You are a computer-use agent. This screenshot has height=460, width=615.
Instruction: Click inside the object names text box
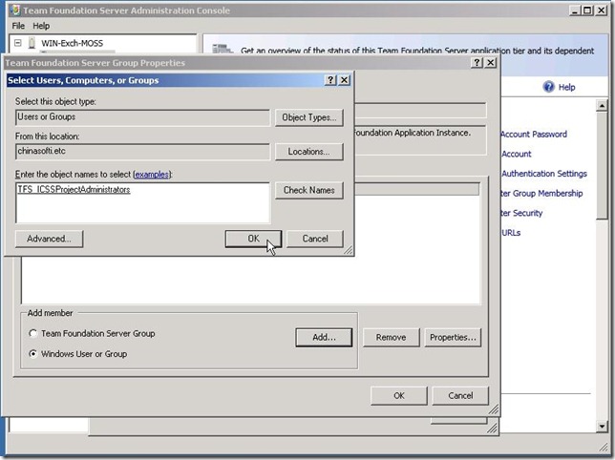pos(143,203)
